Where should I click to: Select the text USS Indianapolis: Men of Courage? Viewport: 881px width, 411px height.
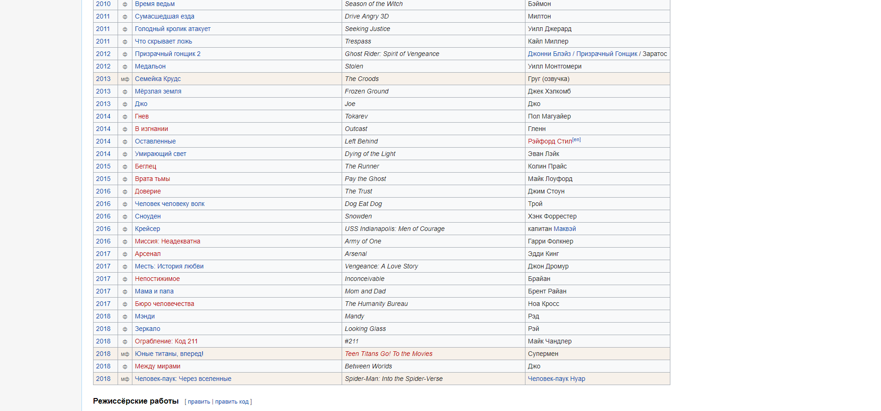pyautogui.click(x=394, y=229)
